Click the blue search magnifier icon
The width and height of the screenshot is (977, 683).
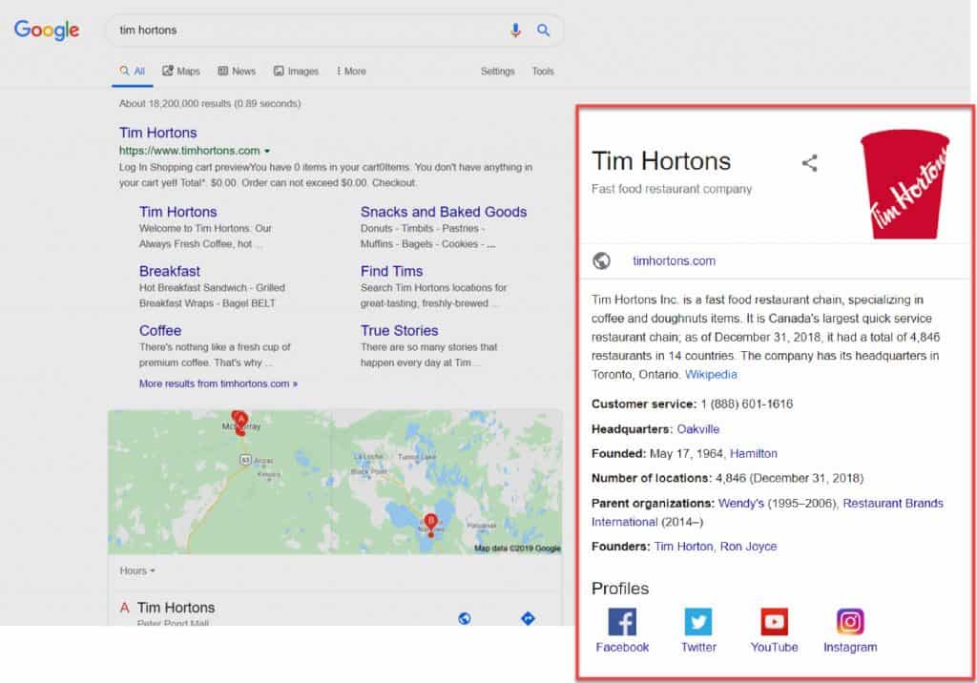(543, 30)
